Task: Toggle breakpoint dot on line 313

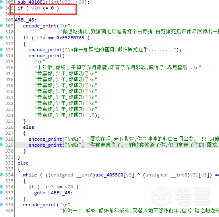Action: pyautogui.click(x=1, y=49)
